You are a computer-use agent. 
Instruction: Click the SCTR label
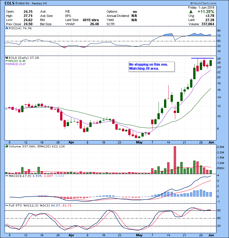(x=111, y=24)
